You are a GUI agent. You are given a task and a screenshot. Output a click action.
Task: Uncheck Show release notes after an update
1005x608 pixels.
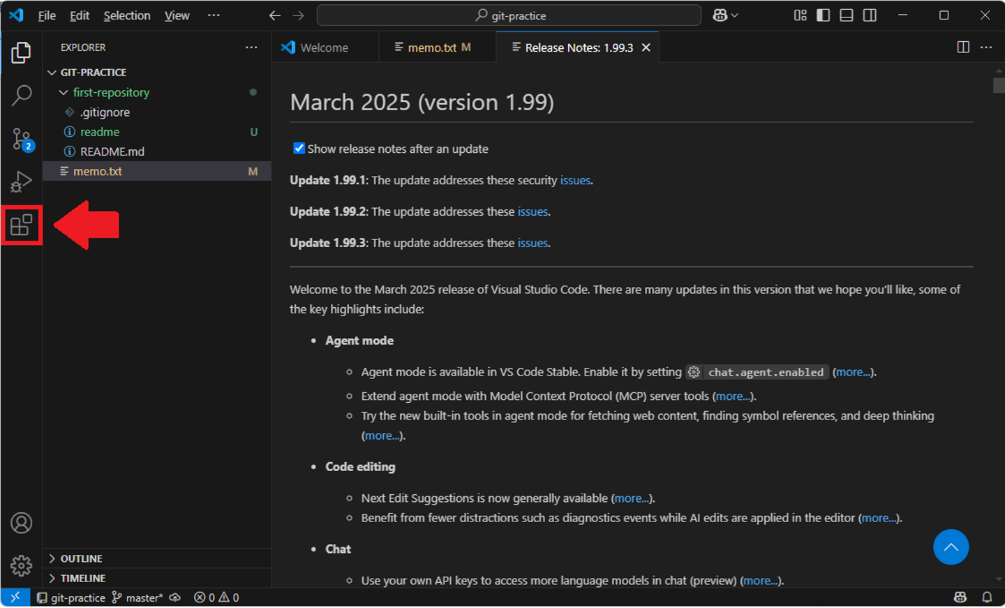pyautogui.click(x=299, y=148)
